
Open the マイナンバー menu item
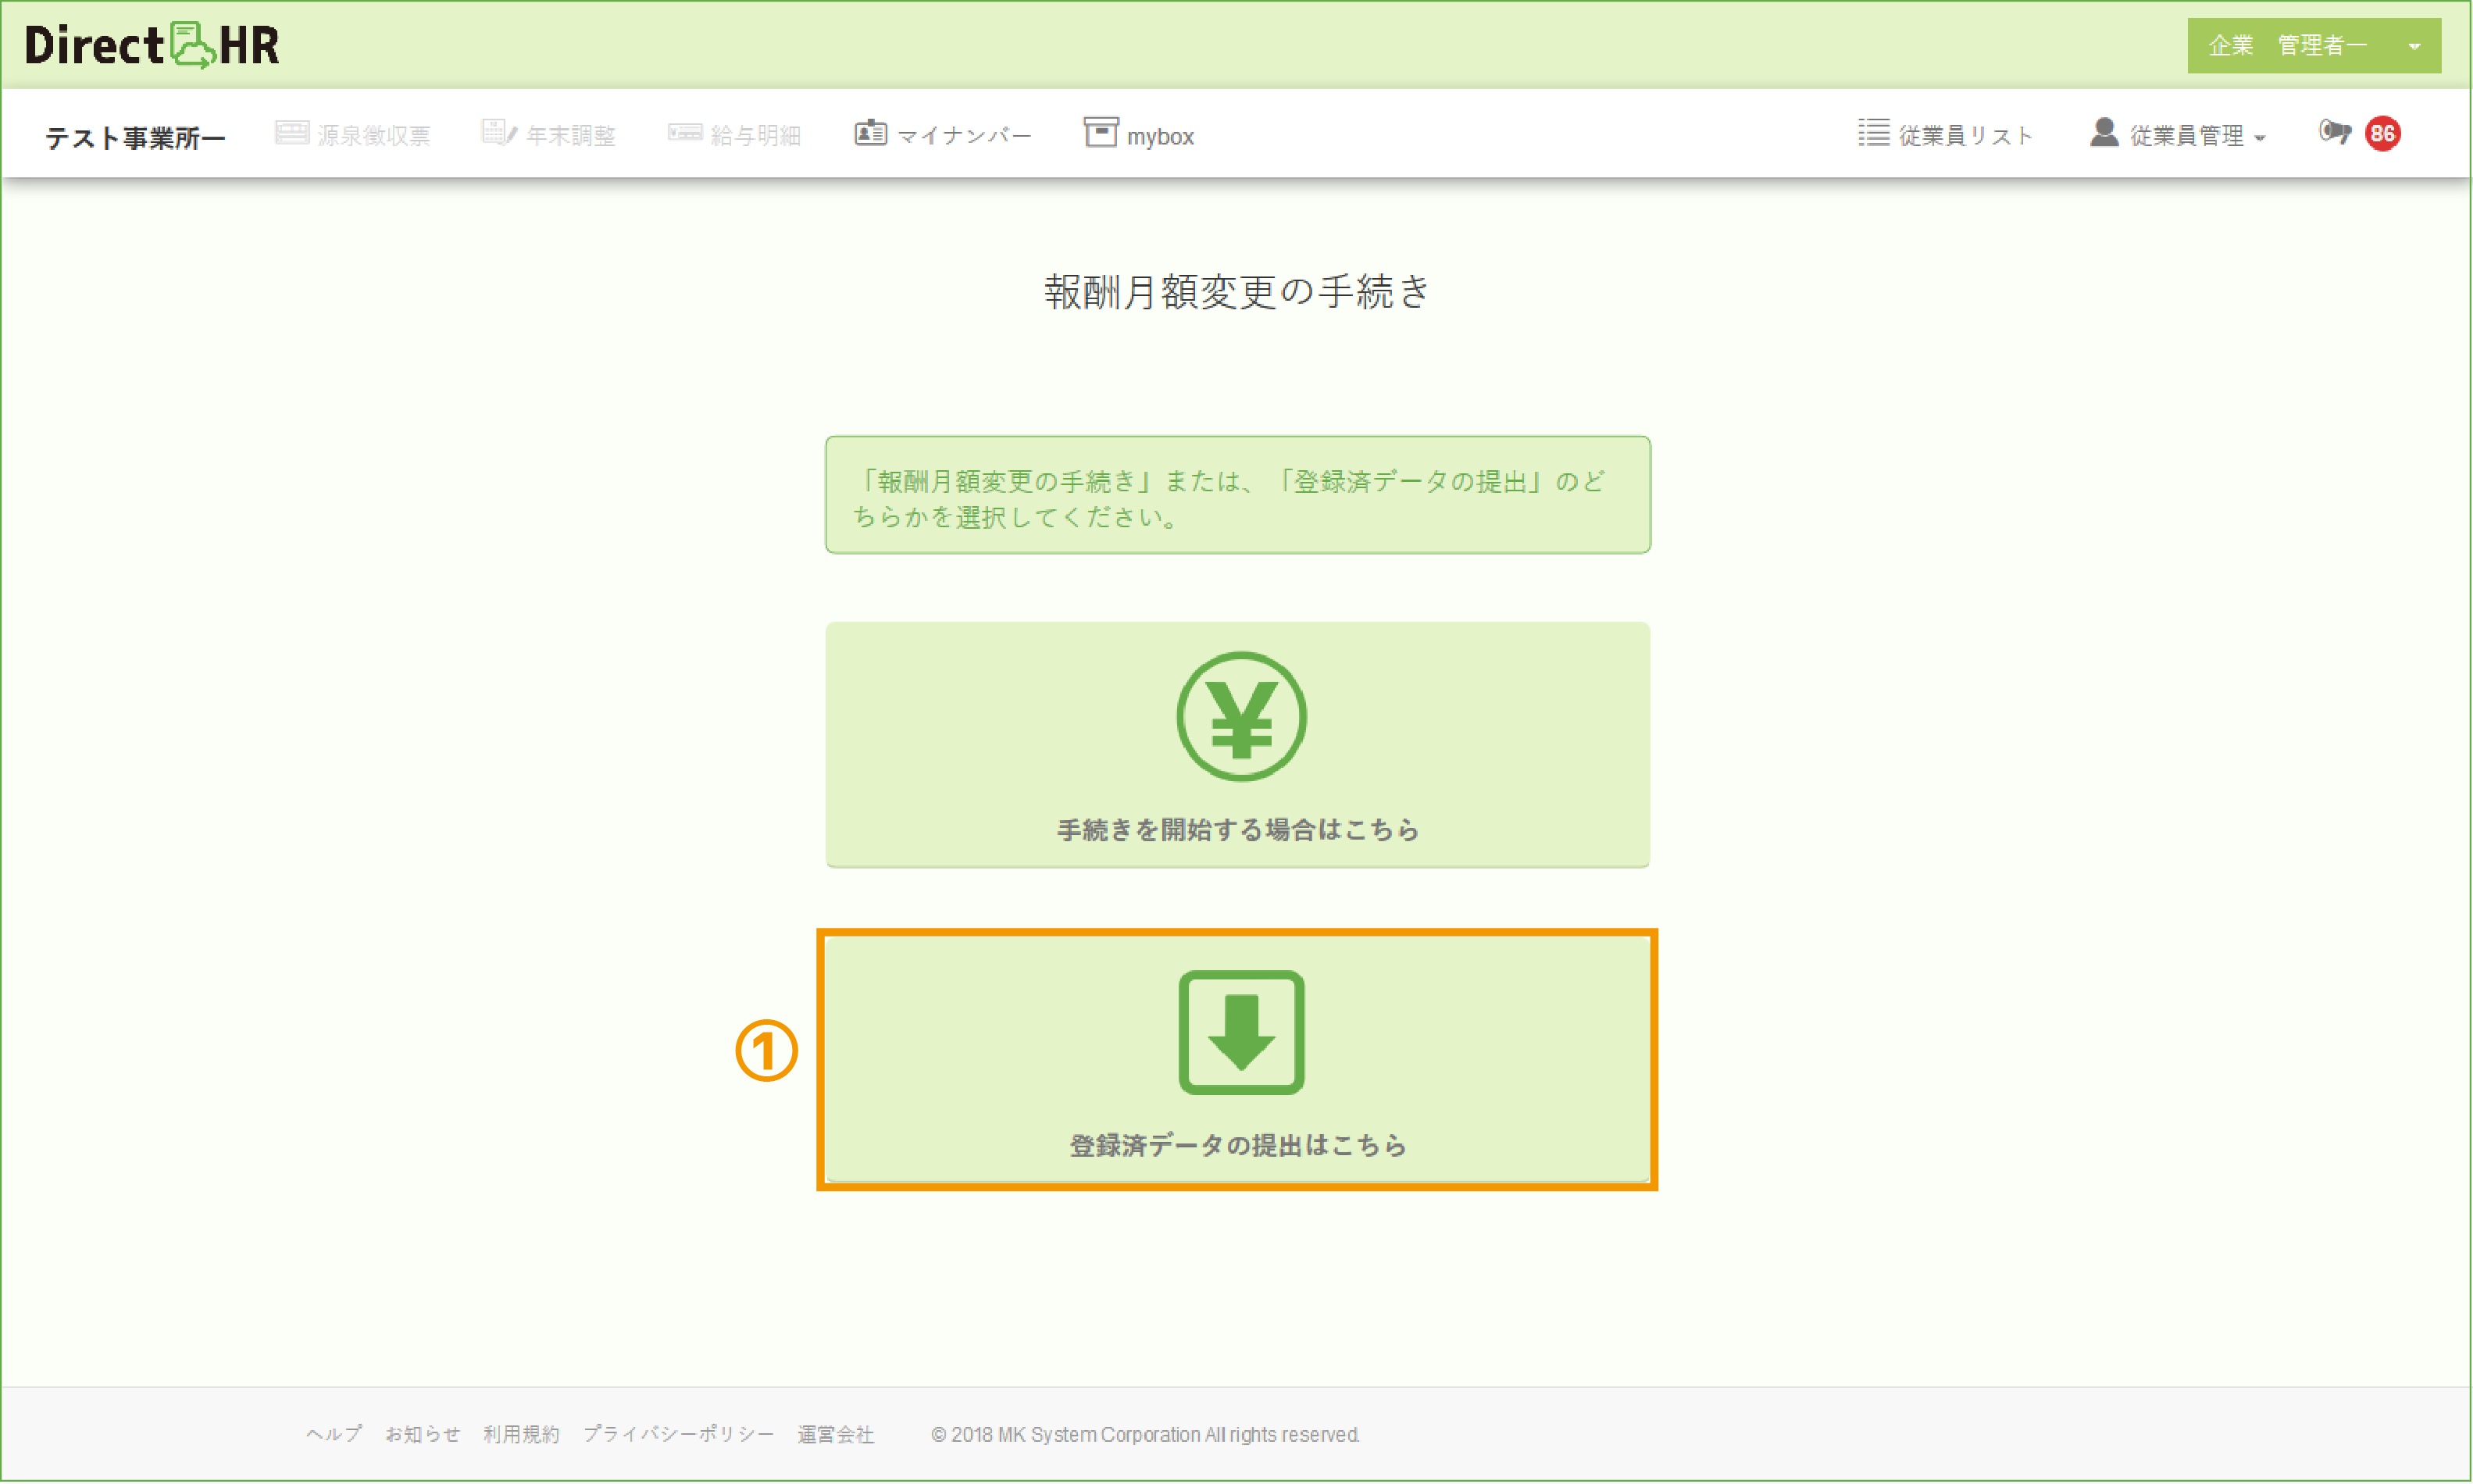click(x=942, y=135)
